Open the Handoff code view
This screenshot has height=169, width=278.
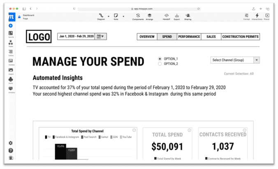(x=166, y=16)
